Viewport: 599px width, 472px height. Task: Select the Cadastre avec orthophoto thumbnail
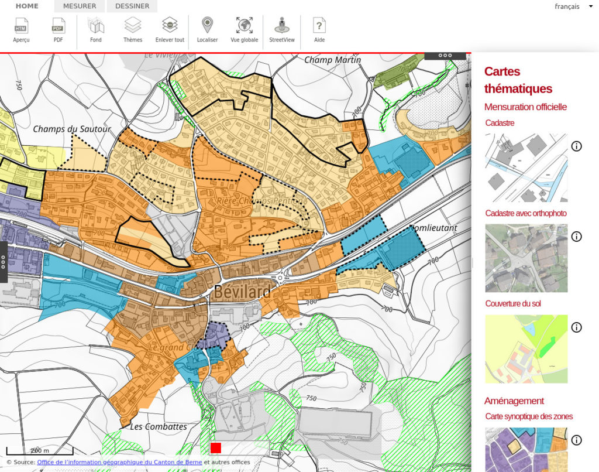pyautogui.click(x=526, y=258)
